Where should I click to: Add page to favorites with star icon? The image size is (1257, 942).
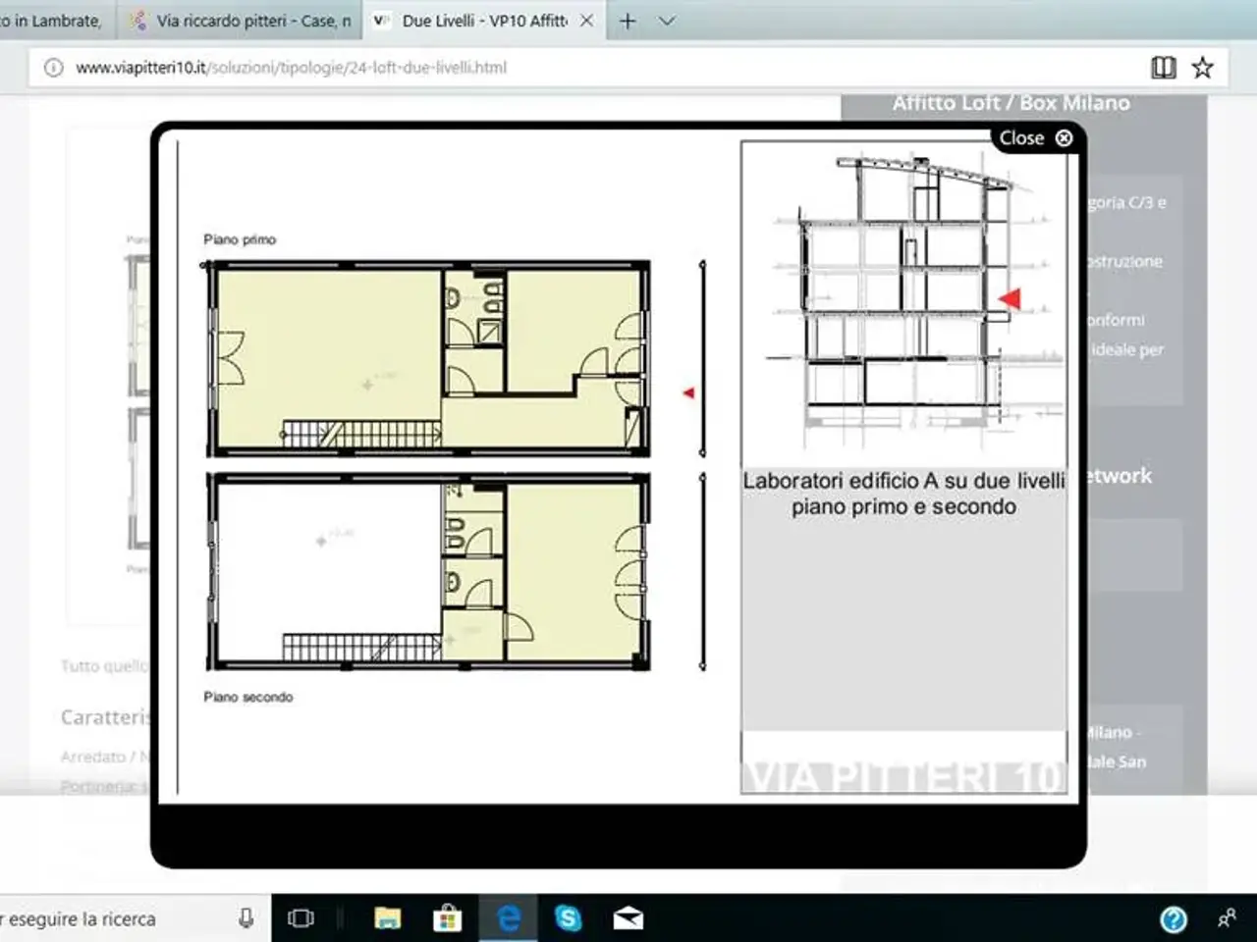(x=1202, y=68)
